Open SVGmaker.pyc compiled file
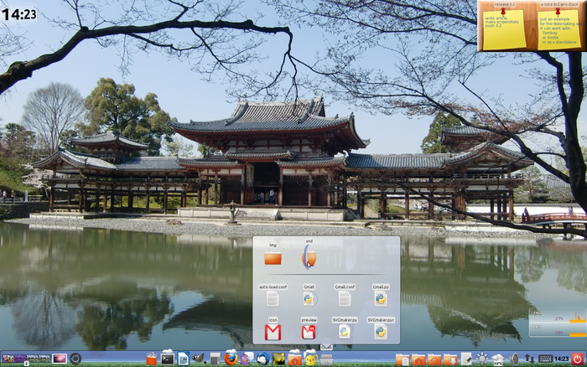This screenshot has height=367, width=587. [381, 332]
